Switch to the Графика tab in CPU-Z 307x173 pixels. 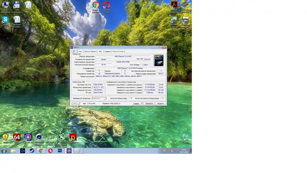tap(108, 52)
